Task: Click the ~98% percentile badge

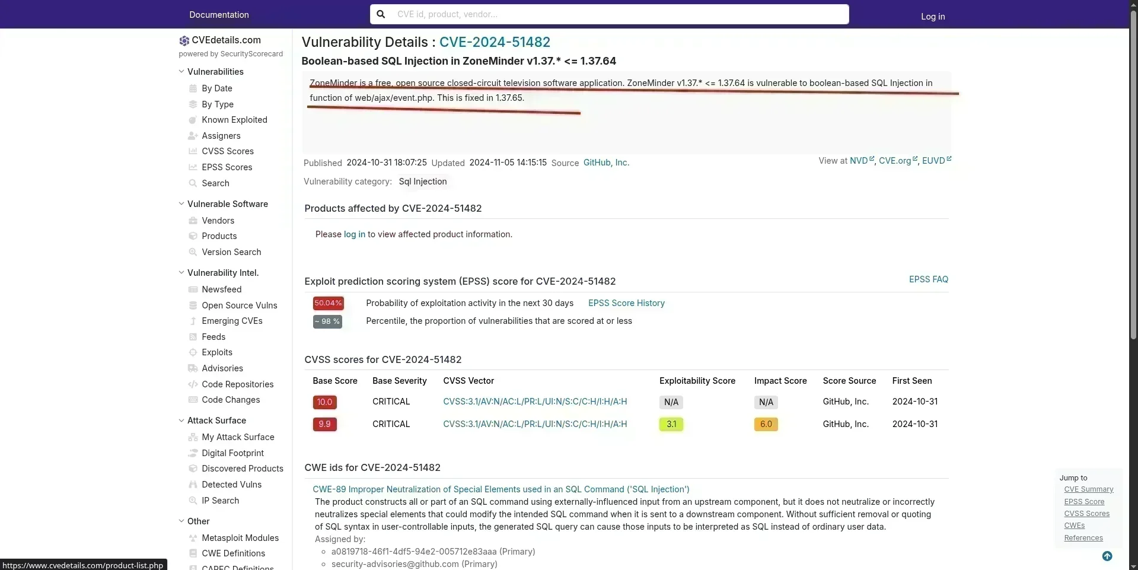Action: 327,321
